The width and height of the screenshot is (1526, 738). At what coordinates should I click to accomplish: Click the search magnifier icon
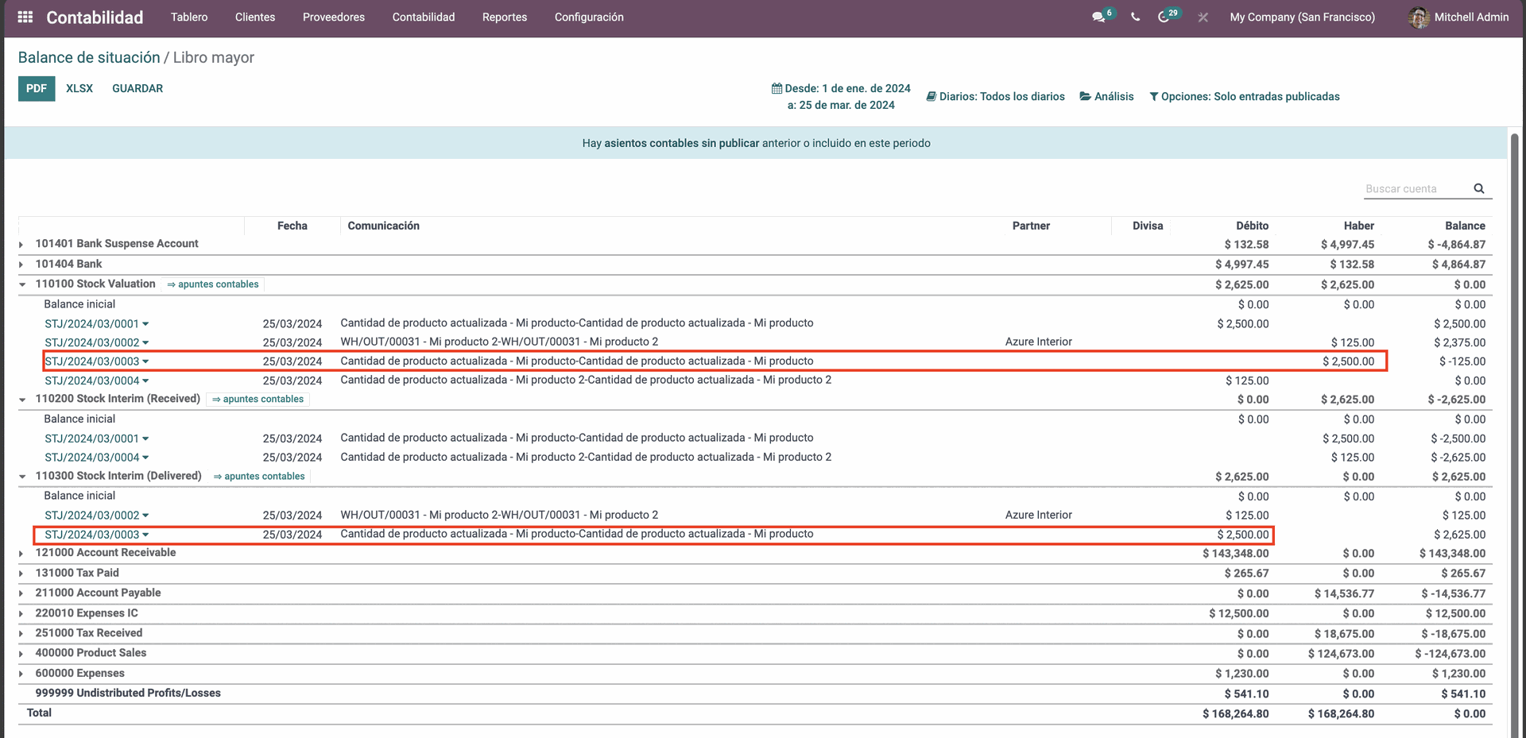point(1479,188)
